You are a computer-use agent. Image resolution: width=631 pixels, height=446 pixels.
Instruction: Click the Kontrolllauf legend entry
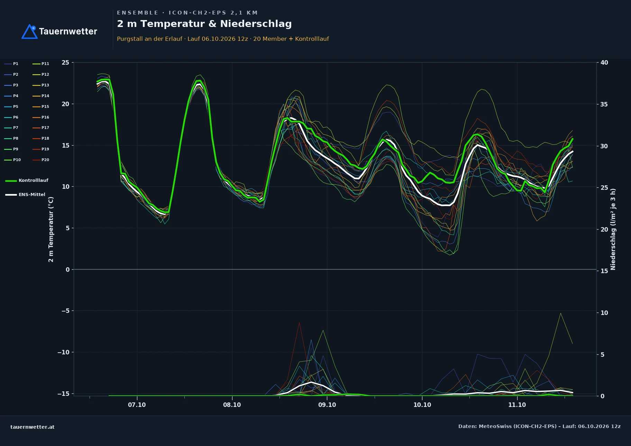[27, 180]
